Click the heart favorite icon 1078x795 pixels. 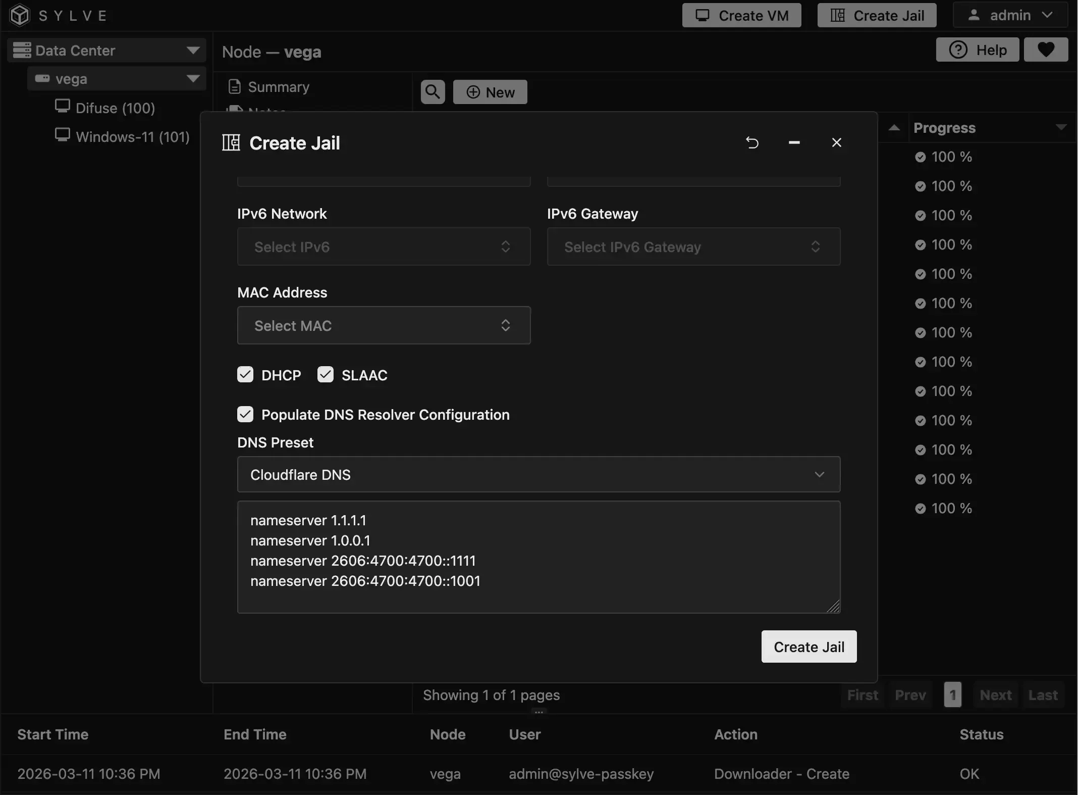point(1046,49)
